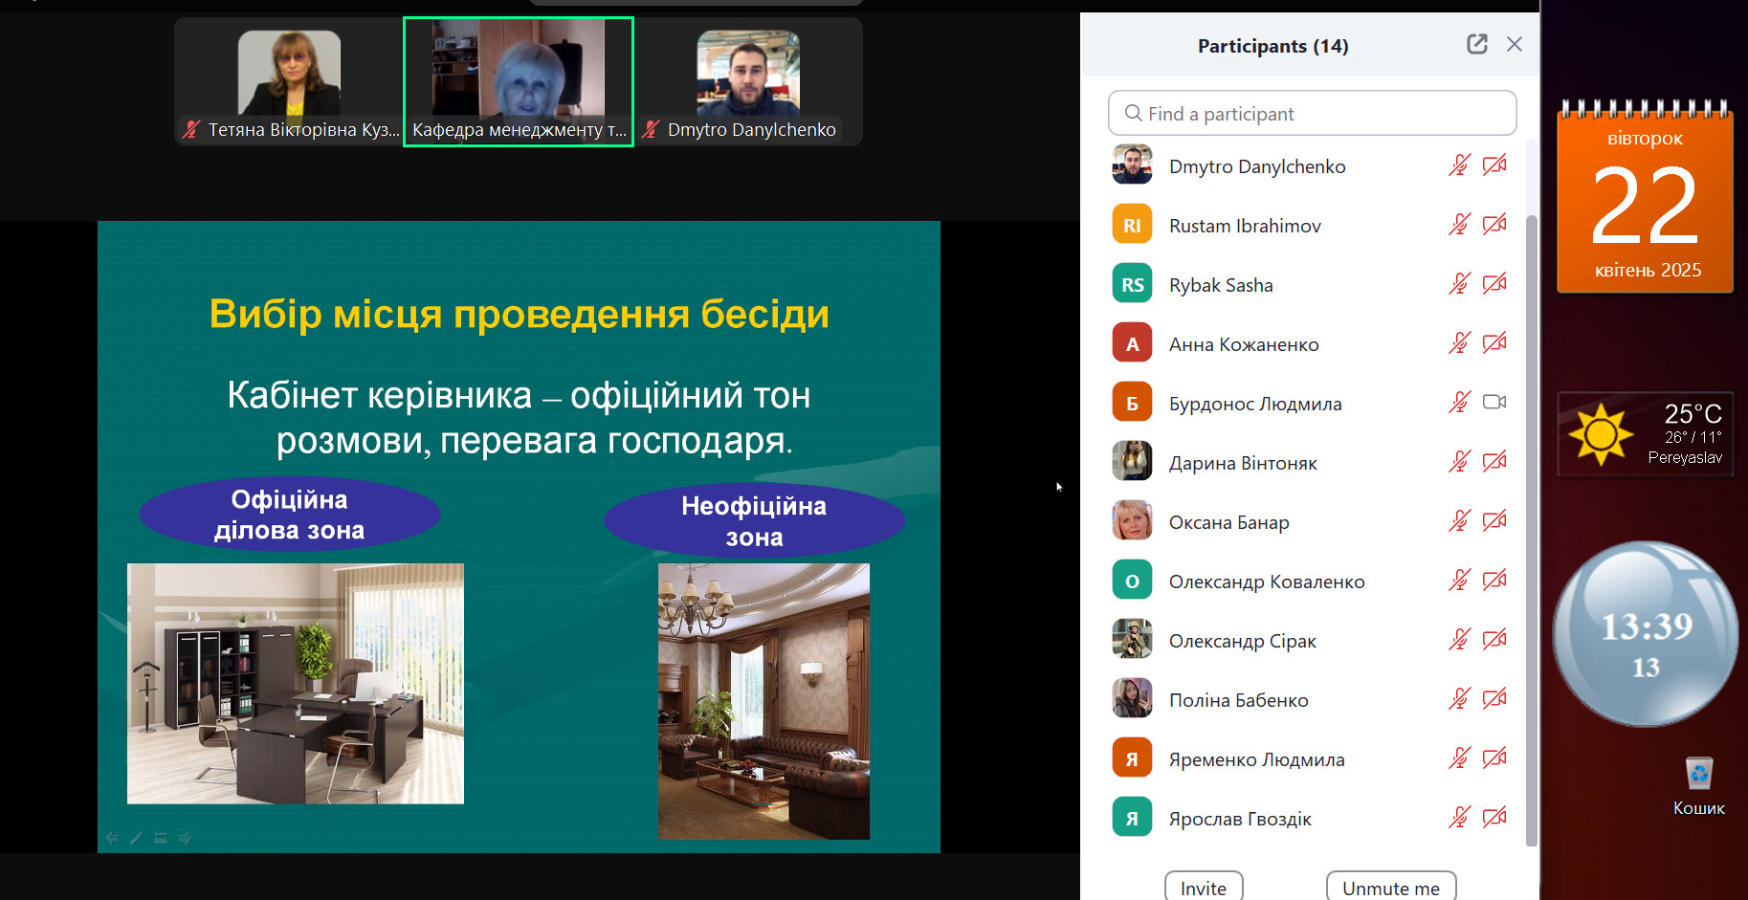Click Яременко Людмила's muted microphone icon

pos(1459,758)
